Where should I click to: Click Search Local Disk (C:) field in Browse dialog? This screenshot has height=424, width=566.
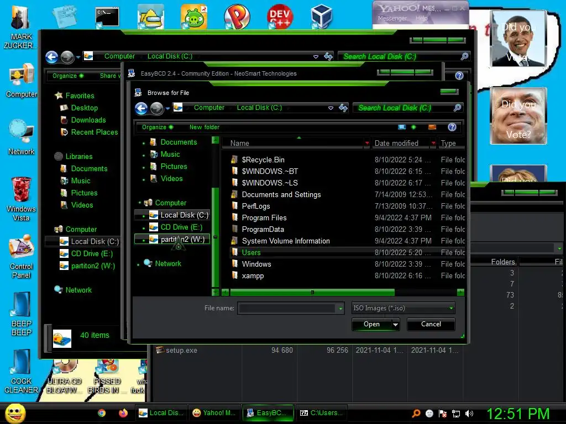click(403, 108)
